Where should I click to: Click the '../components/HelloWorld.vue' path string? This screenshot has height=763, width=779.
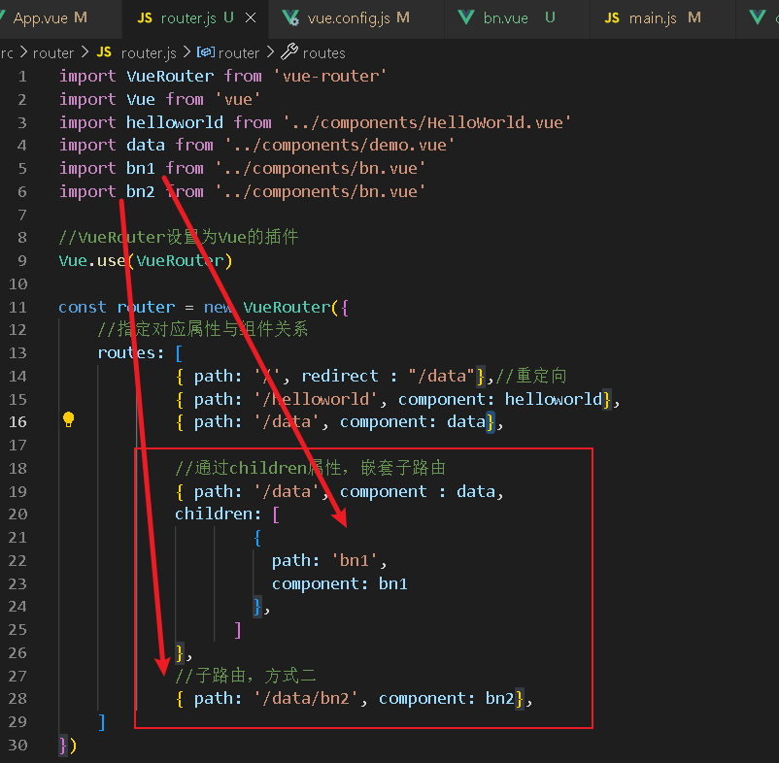[x=427, y=122]
